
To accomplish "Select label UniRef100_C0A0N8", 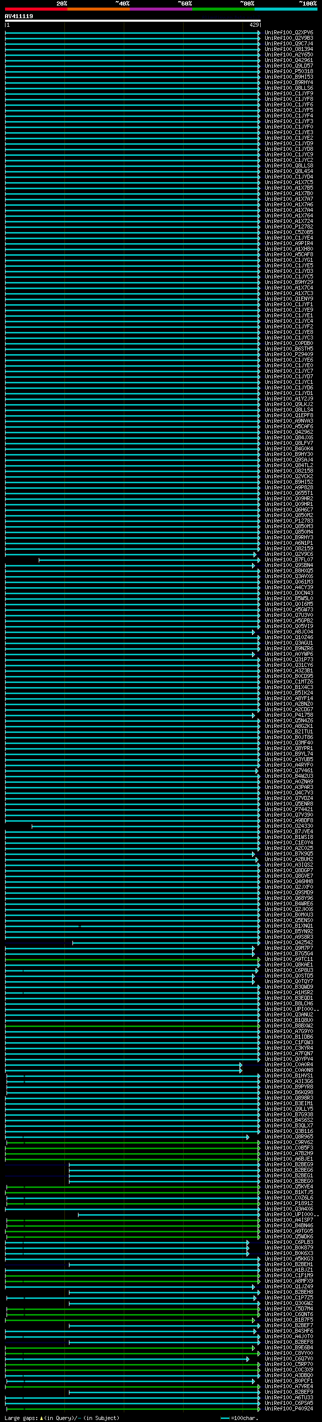I will (x=289, y=1070).
